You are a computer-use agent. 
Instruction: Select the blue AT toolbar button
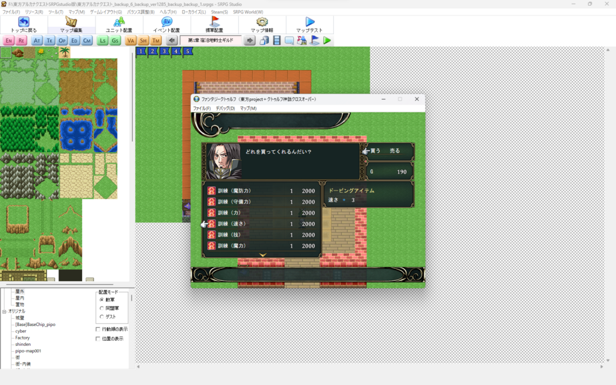(x=37, y=40)
